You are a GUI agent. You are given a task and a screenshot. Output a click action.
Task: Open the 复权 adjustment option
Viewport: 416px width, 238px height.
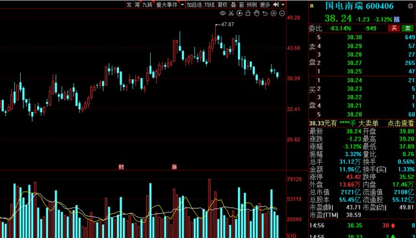(222, 5)
